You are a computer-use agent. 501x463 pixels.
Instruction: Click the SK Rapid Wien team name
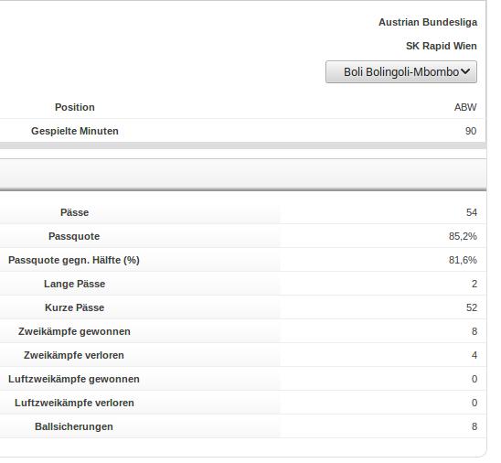[442, 46]
